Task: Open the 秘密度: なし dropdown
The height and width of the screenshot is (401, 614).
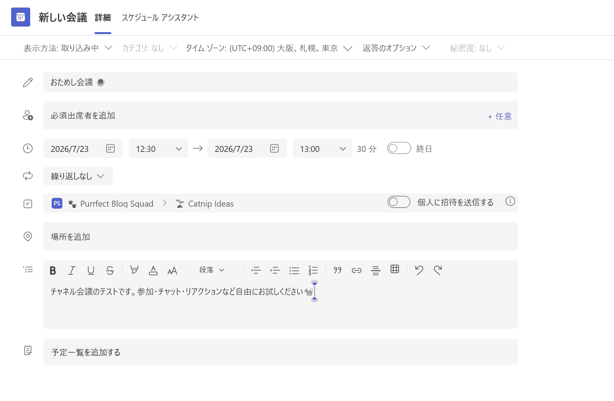Action: (477, 48)
